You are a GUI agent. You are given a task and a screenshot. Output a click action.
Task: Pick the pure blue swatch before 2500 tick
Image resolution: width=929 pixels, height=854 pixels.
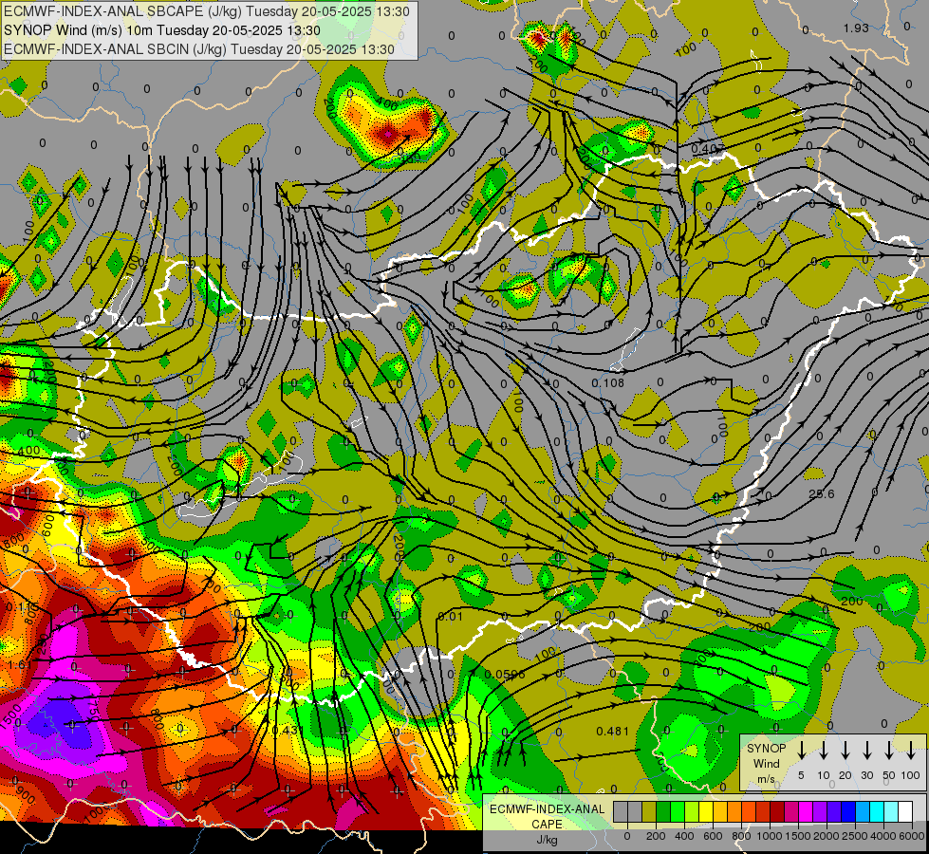pyautogui.click(x=848, y=812)
